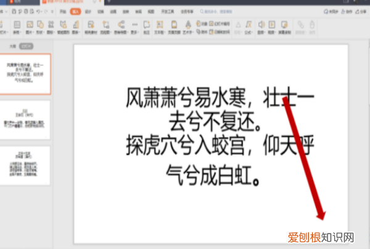Open the 形状 shapes dropdown
The height and width of the screenshot is (249, 370).
point(40,28)
